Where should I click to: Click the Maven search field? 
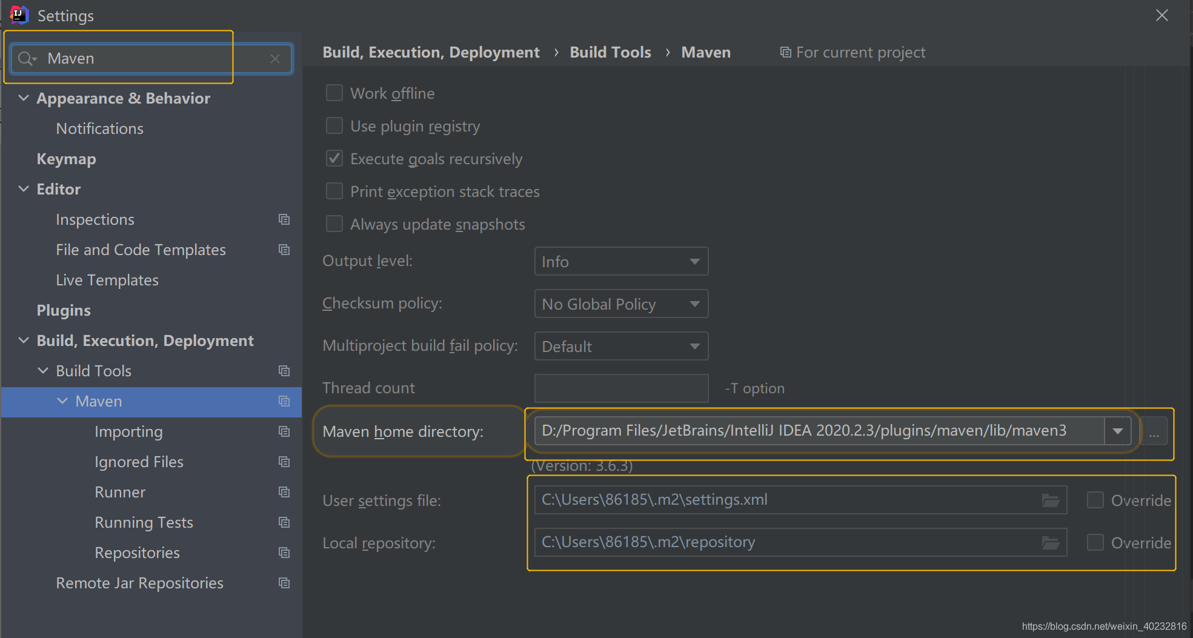pyautogui.click(x=151, y=59)
